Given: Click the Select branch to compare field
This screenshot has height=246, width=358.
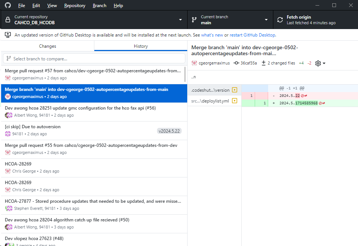Looking at the screenshot, I should point(94,59).
